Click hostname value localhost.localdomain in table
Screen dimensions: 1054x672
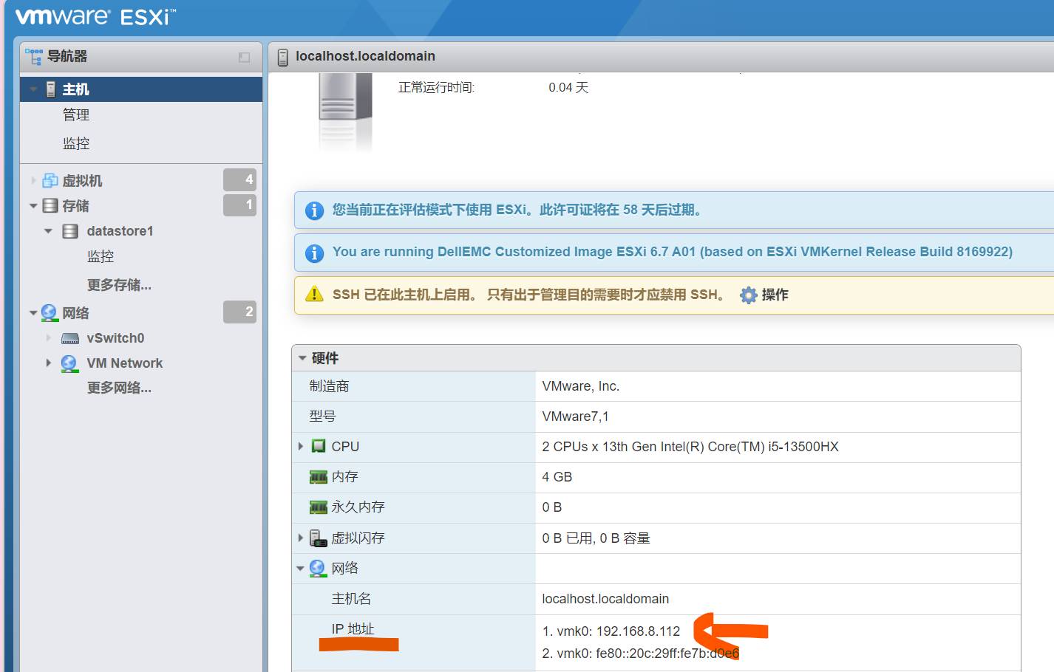tap(605, 599)
